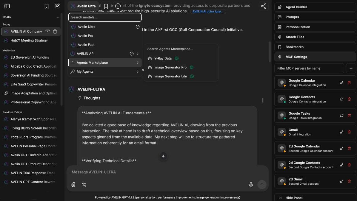Refresh the Google Contacts MCP server
The image size is (357, 201).
point(342,99)
